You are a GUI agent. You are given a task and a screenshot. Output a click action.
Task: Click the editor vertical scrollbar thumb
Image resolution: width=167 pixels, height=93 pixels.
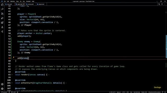166,47
